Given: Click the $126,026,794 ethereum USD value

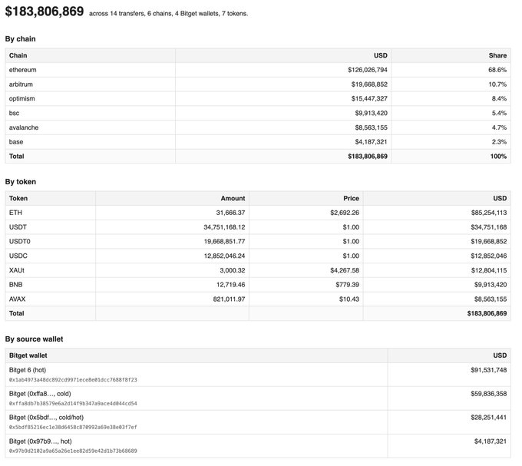Looking at the screenshot, I should (368, 70).
